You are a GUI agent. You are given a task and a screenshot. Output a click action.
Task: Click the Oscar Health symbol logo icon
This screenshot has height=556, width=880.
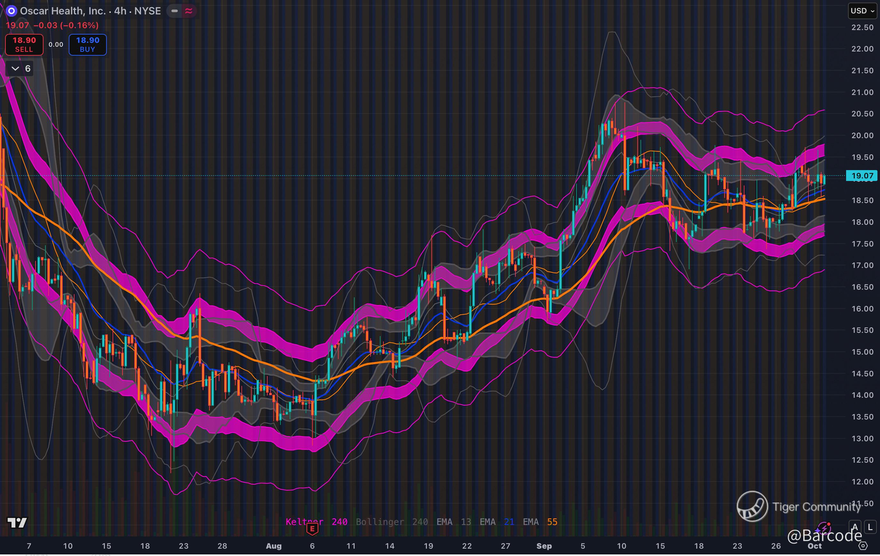11,11
